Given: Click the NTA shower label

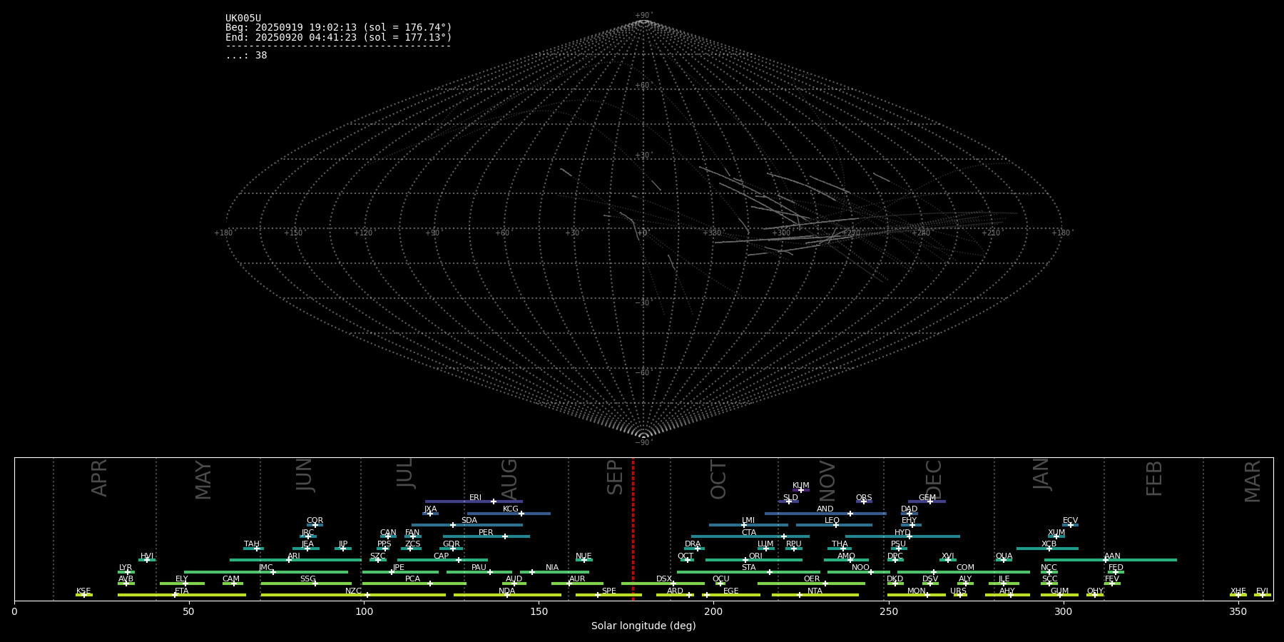Looking at the screenshot, I should [815, 591].
